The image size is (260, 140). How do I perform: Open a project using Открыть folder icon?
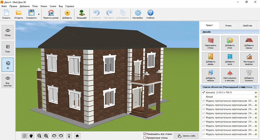pyautogui.click(x=19, y=14)
